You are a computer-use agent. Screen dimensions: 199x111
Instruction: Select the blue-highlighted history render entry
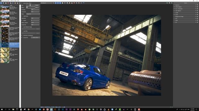click(10, 45)
